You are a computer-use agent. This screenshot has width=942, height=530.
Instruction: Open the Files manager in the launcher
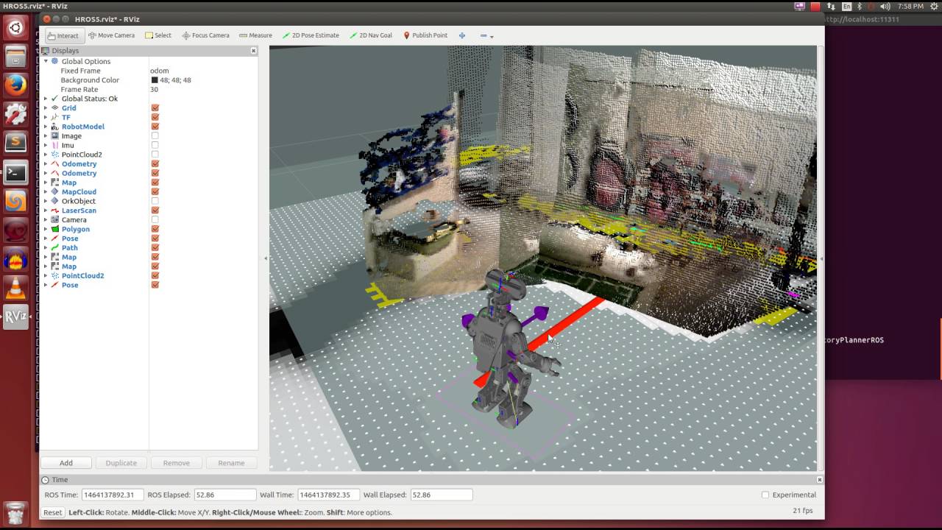tap(15, 57)
